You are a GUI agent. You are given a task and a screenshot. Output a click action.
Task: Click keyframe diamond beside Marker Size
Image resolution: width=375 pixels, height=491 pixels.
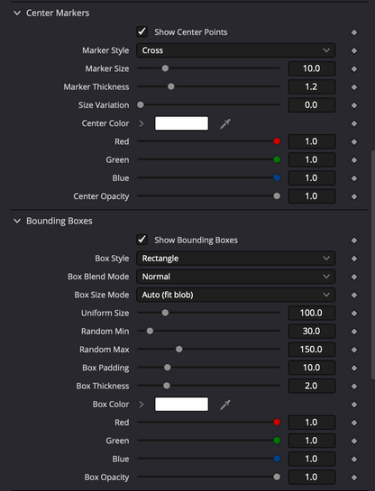point(354,68)
